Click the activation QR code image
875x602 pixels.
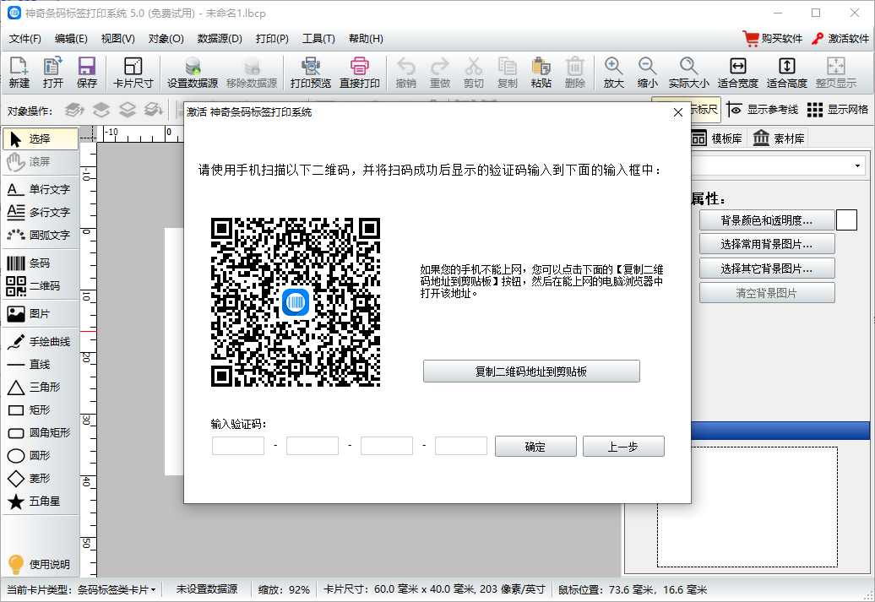[x=296, y=302]
